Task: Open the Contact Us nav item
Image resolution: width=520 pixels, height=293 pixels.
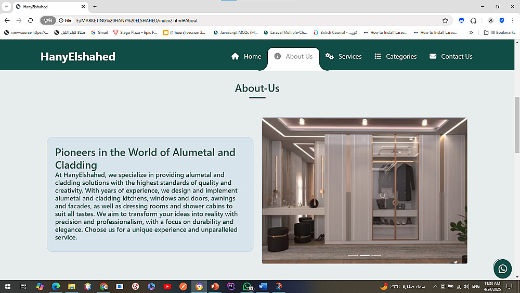Action: (x=451, y=56)
